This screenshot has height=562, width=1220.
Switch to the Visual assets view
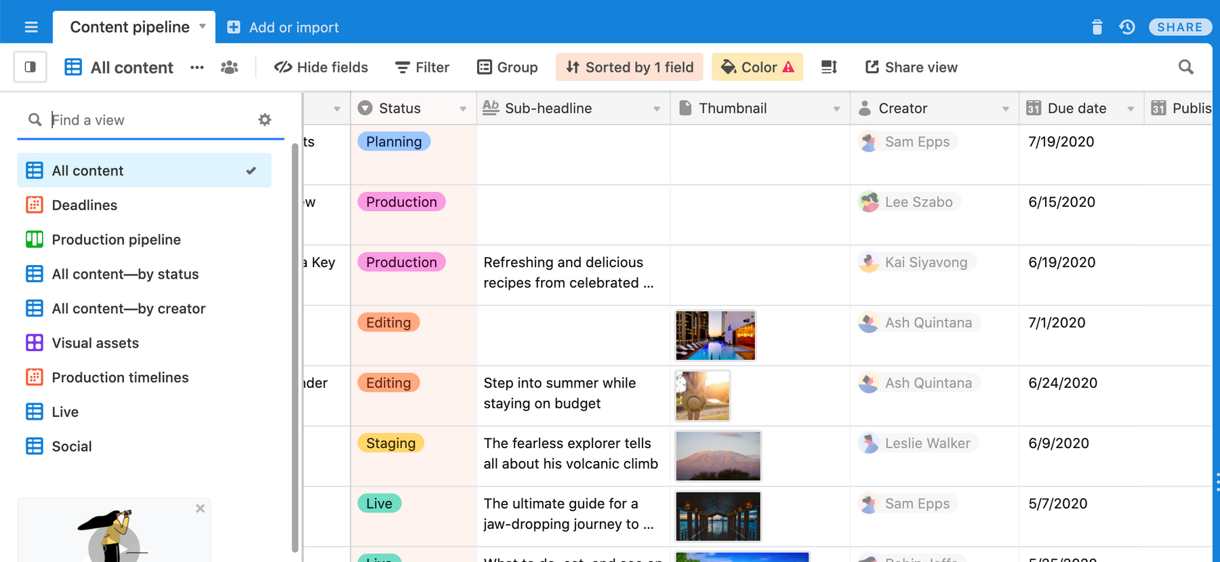(95, 343)
